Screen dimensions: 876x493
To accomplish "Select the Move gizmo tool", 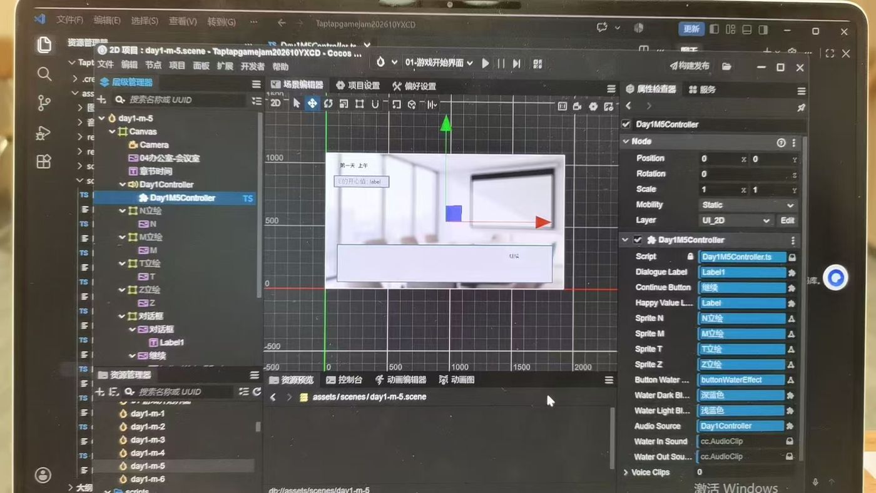I will (312, 104).
